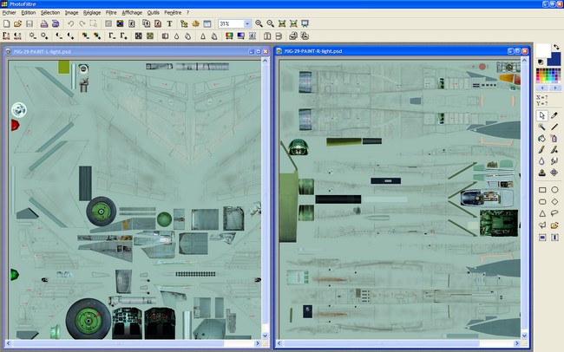Show next palette colors with right arrow
Image resolution: width=564 pixels, height=352 pixels.
[x=554, y=88]
